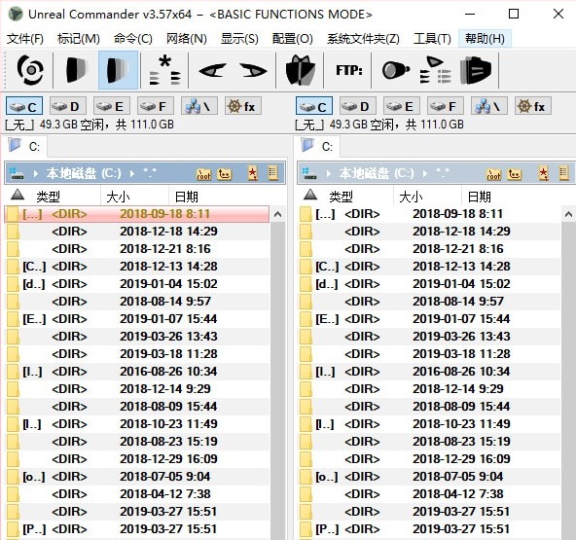Click left panel scrollbar up arrow

pos(277,214)
